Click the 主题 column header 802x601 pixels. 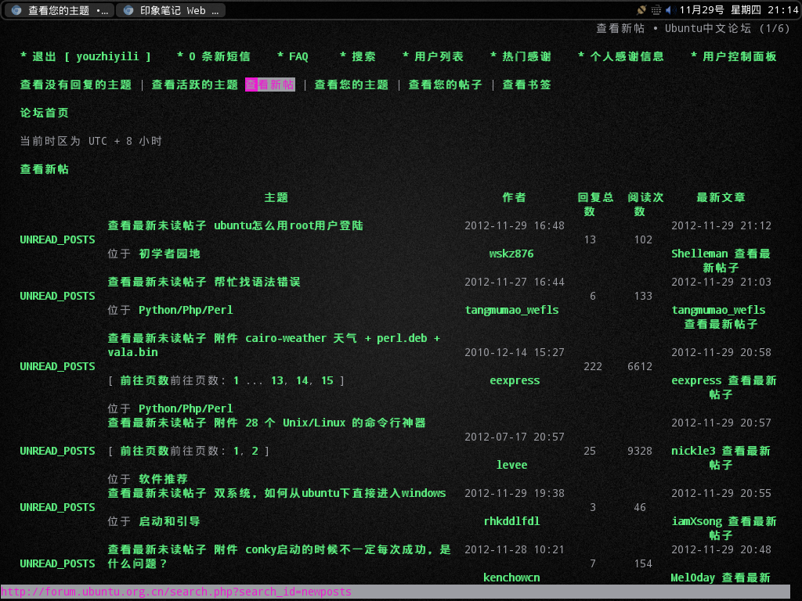pyautogui.click(x=276, y=198)
